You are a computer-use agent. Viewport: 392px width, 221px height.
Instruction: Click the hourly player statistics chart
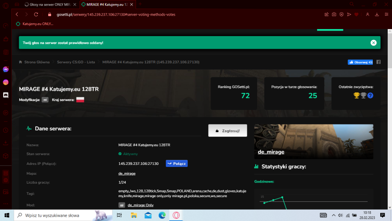pos(314,199)
